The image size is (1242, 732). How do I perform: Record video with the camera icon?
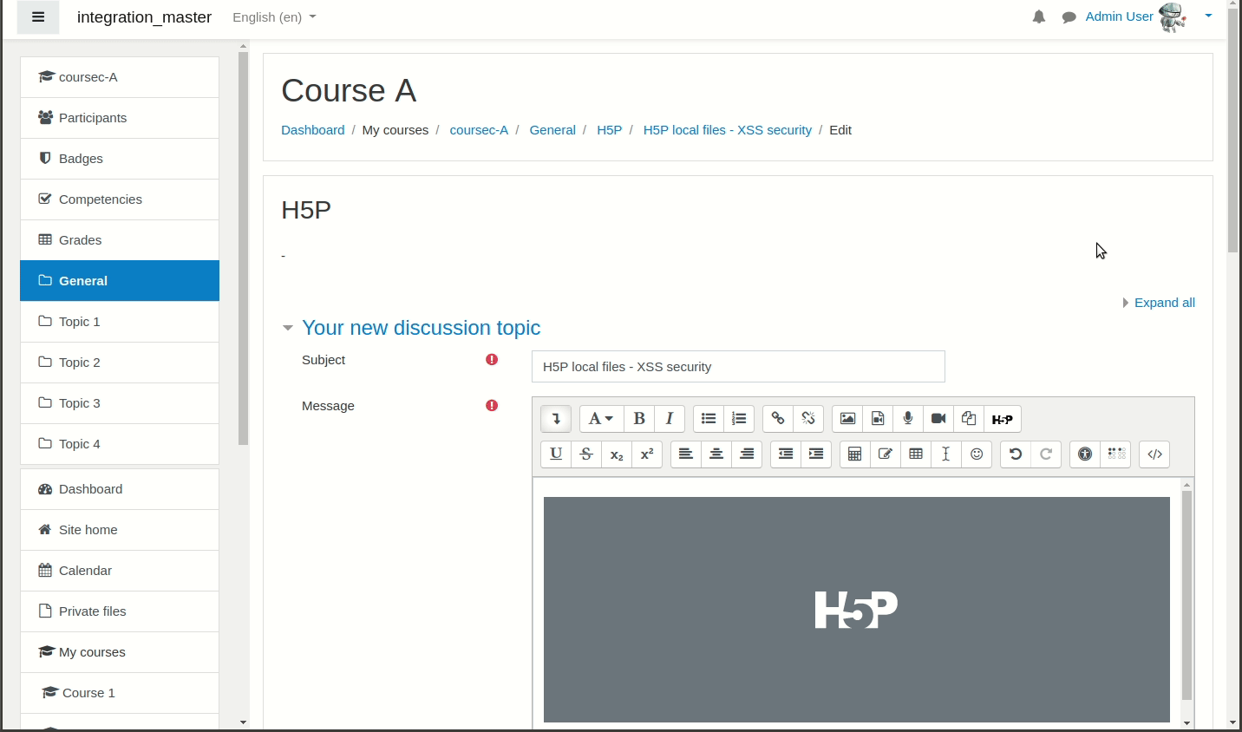coord(938,419)
